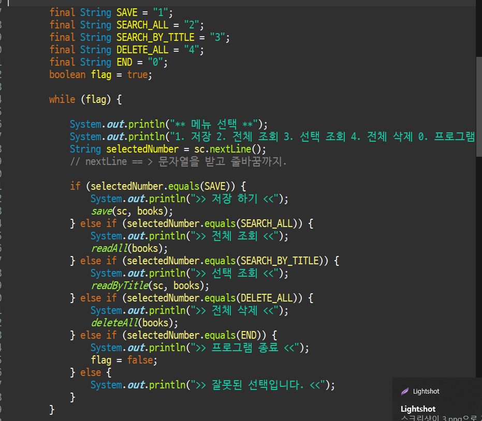Click the 'while (flag)' statement
This screenshot has width=482, height=421.
click(85, 99)
